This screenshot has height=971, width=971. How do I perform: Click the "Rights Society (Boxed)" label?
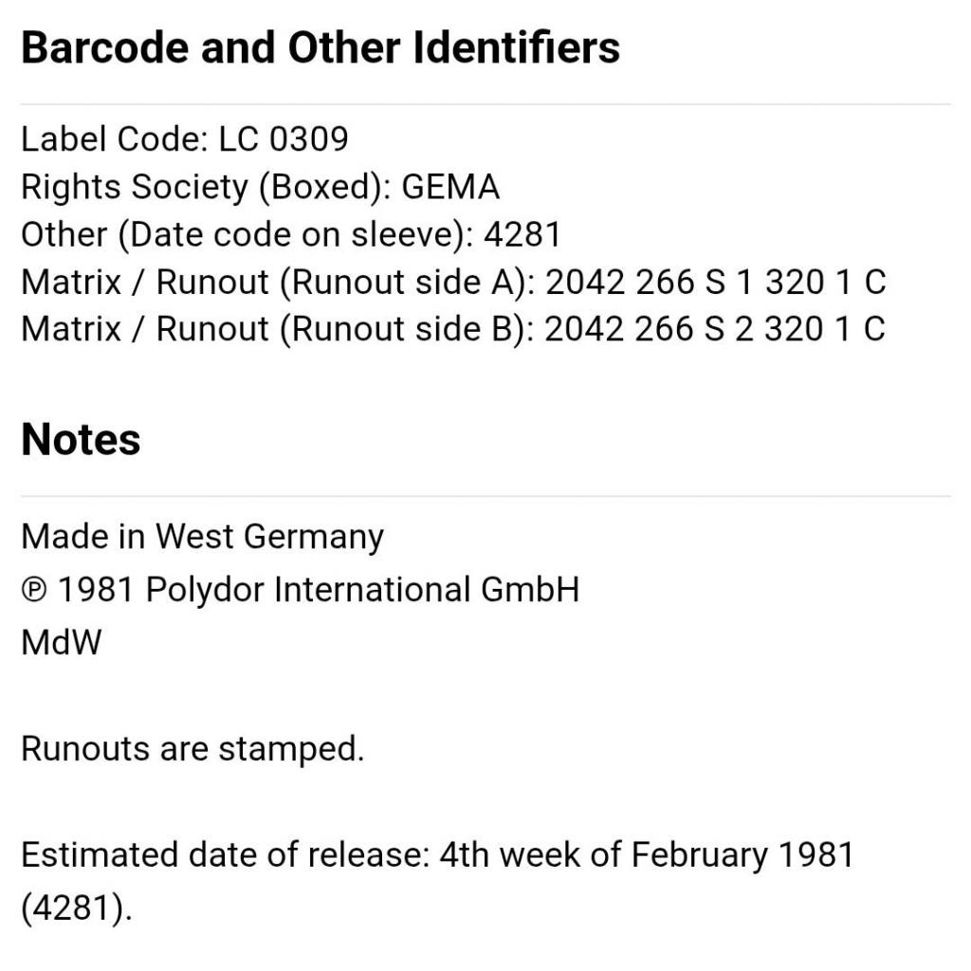click(201, 187)
